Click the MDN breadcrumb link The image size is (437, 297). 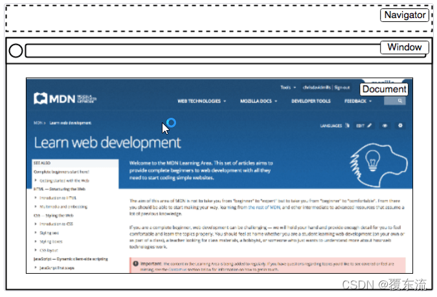tap(38, 122)
